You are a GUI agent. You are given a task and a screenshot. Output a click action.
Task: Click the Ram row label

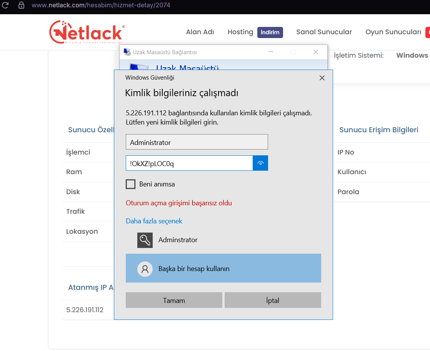point(74,172)
